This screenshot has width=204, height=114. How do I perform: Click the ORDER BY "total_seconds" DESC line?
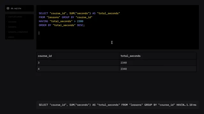coord(62,25)
